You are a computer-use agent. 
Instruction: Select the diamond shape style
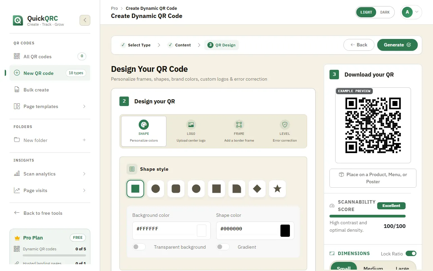pos(257,189)
